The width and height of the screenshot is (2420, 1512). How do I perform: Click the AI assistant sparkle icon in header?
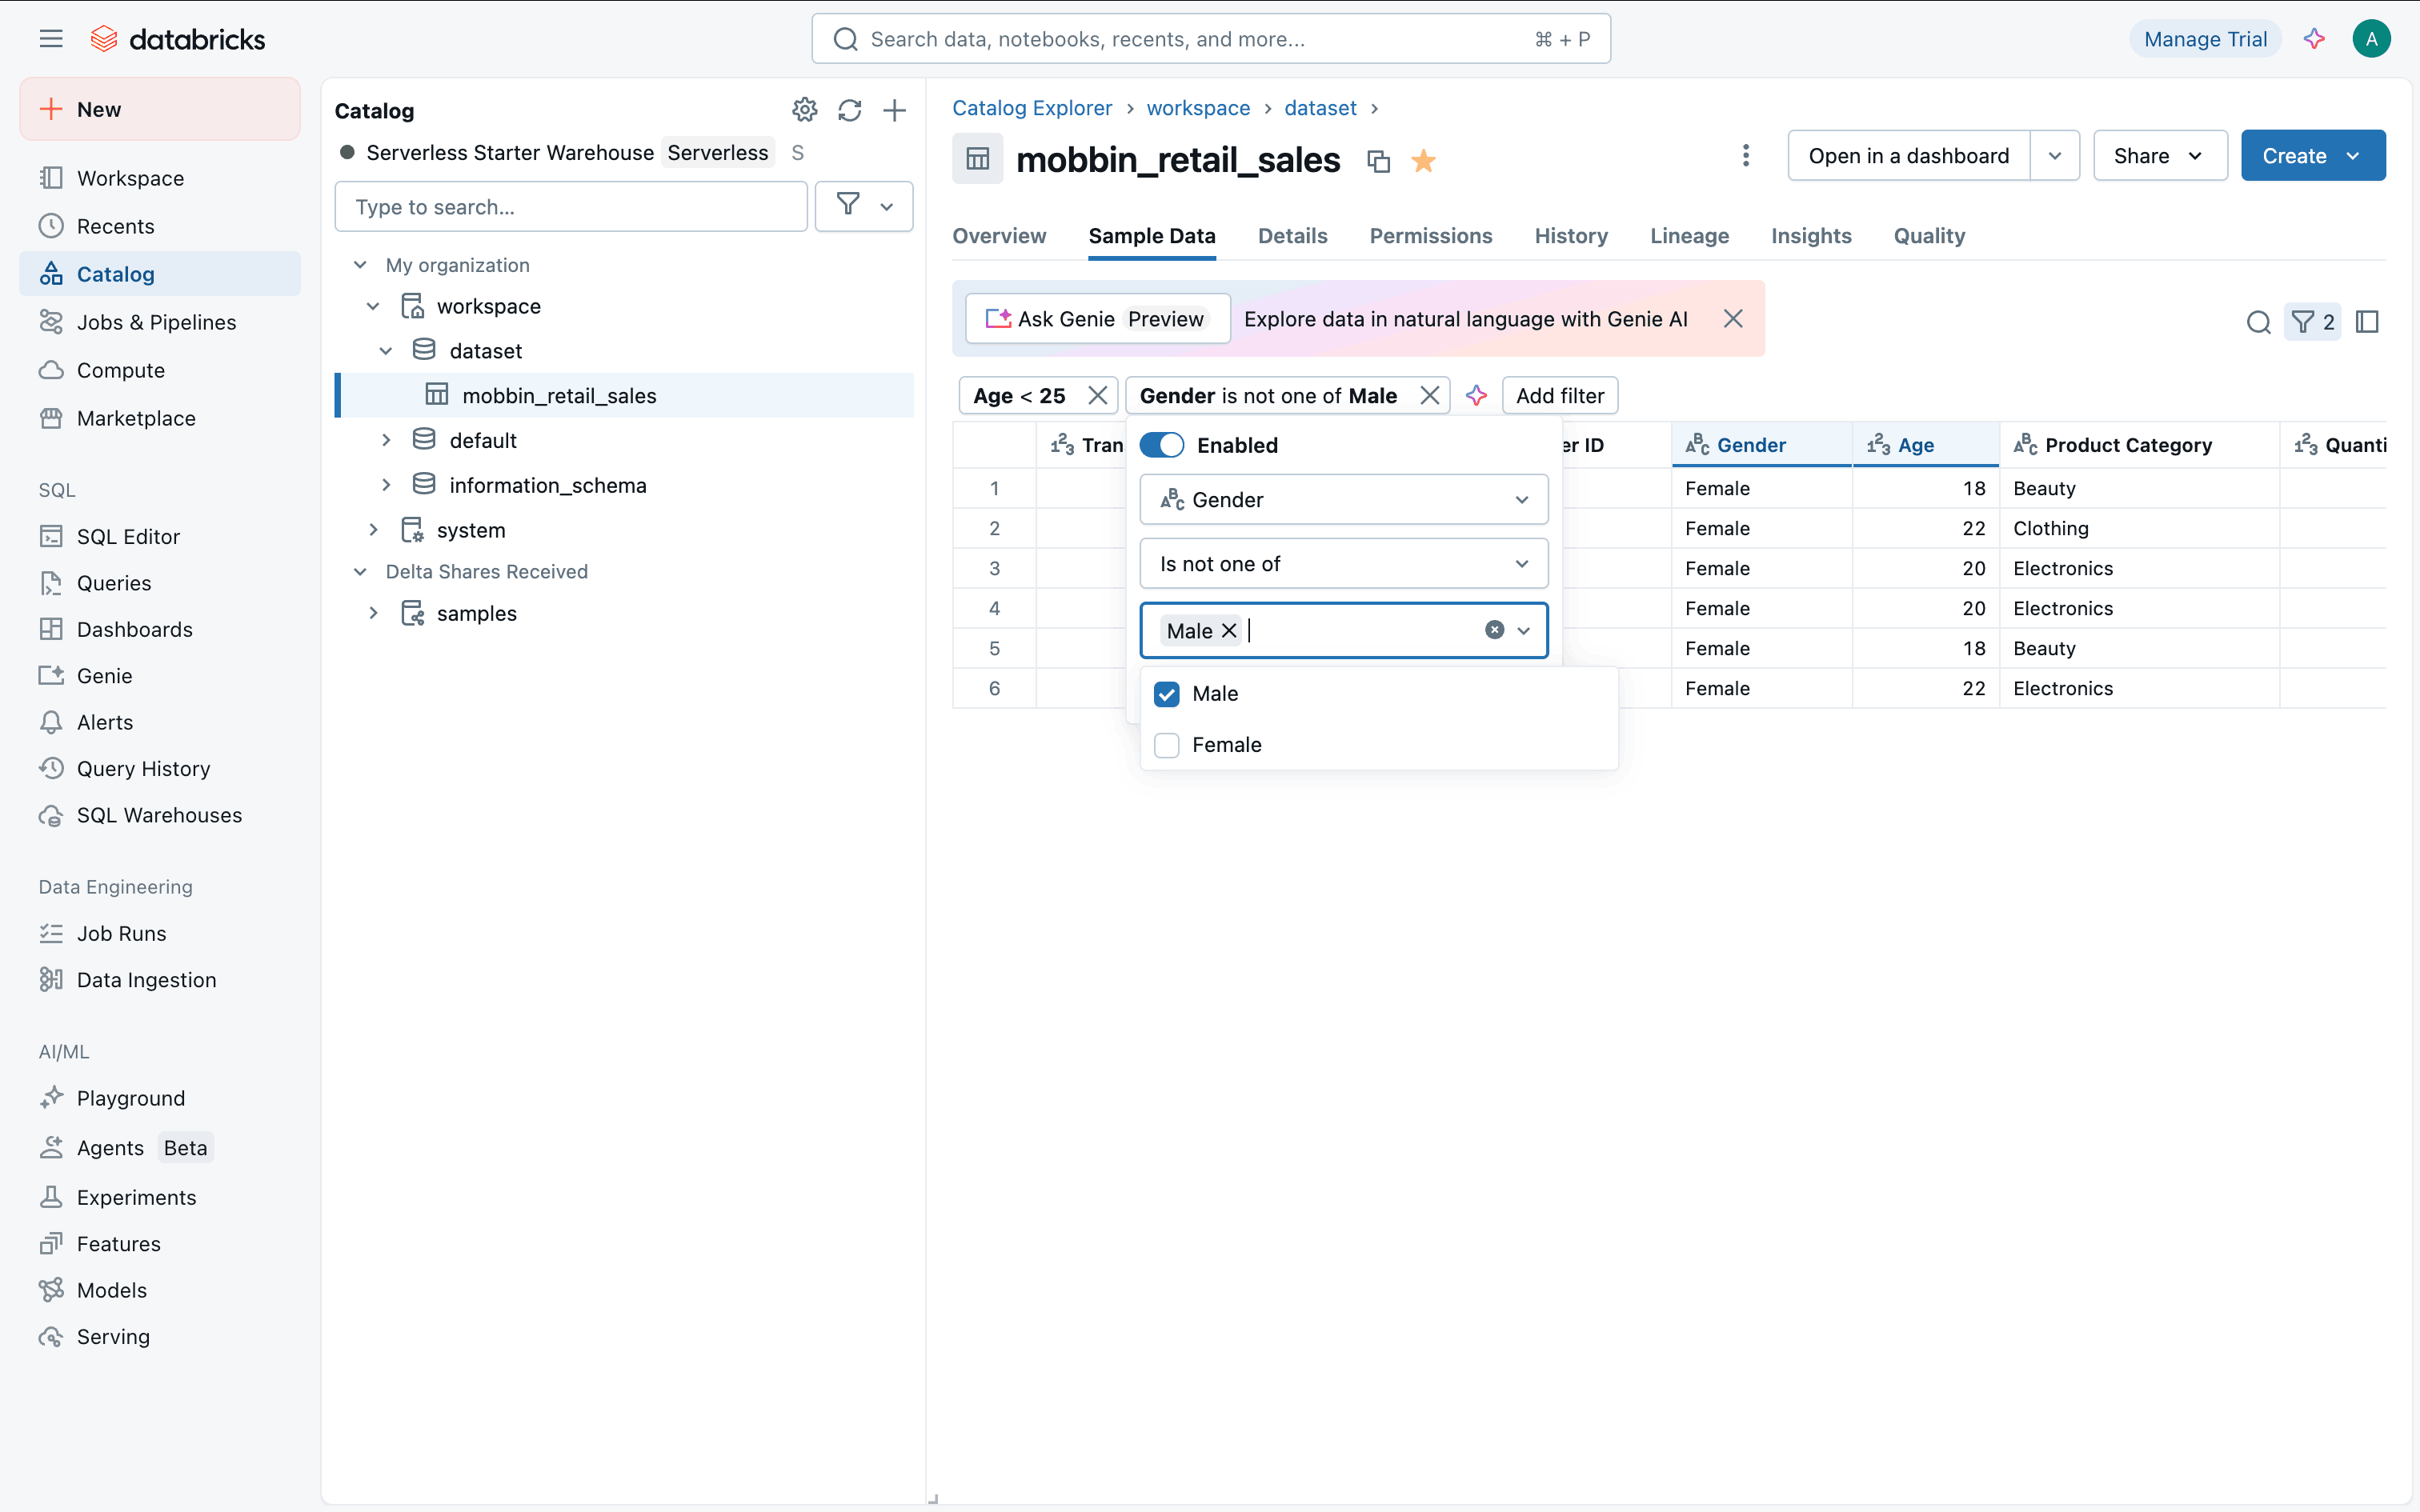coord(2313,39)
